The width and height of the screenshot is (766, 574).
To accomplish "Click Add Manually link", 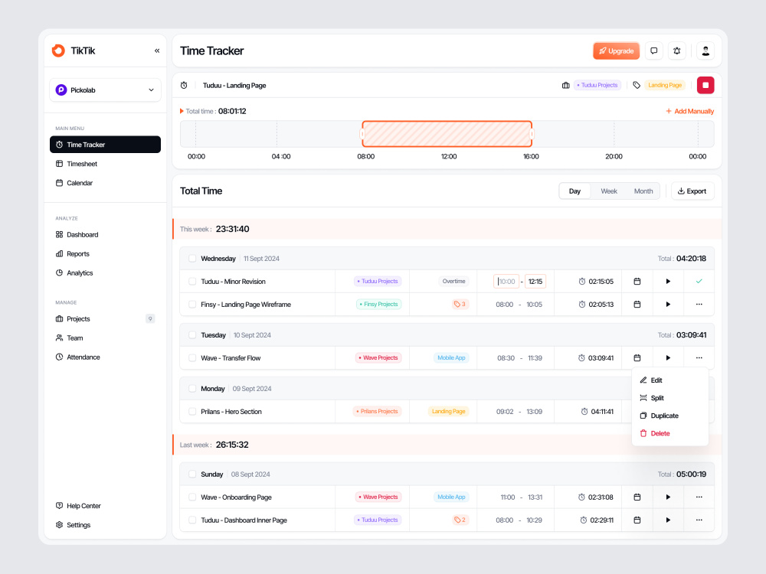I will (689, 111).
